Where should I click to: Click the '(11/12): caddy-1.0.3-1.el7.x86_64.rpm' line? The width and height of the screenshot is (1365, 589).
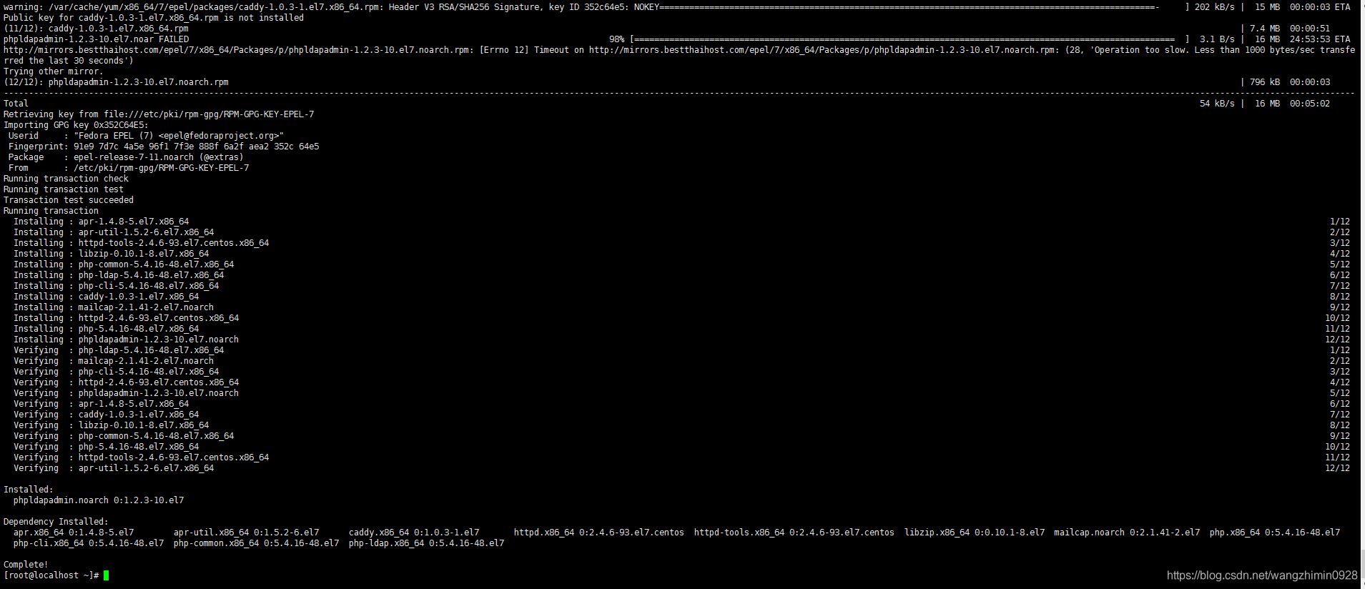point(667,29)
